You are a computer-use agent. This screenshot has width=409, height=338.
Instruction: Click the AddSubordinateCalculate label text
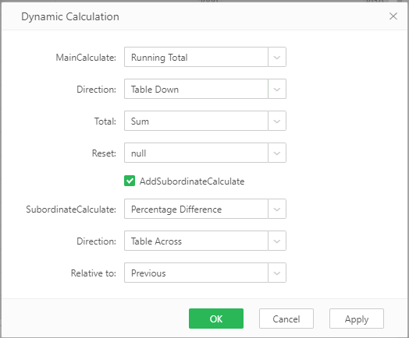(x=192, y=181)
